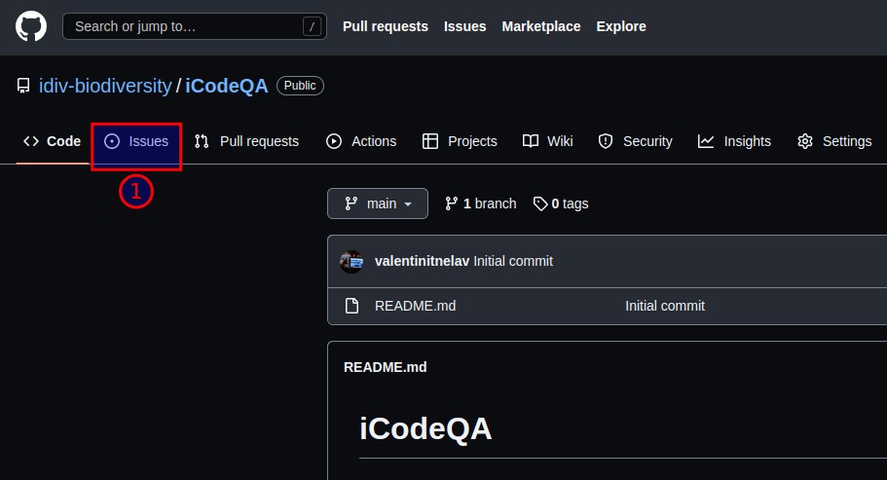Click the README.md header above the preview
Image resolution: width=887 pixels, height=480 pixels.
click(386, 367)
